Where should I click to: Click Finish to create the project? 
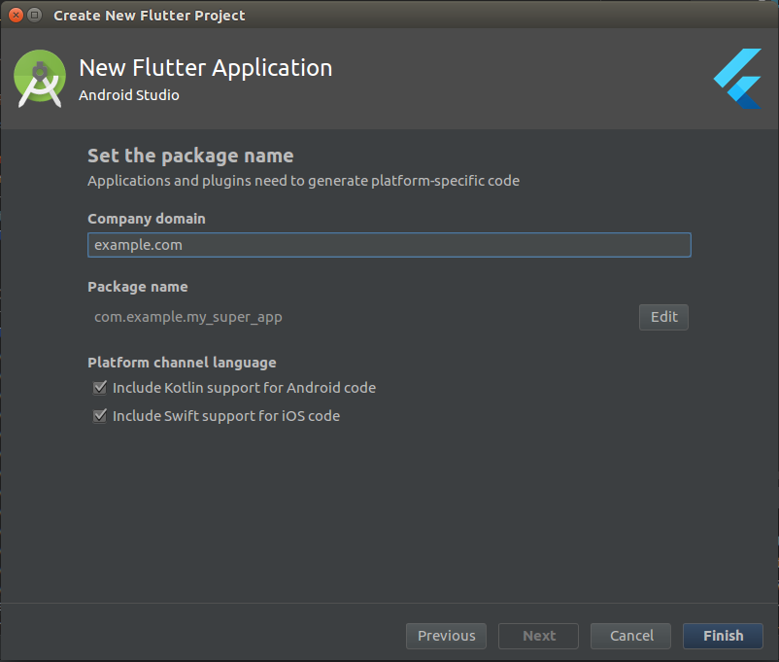click(723, 636)
